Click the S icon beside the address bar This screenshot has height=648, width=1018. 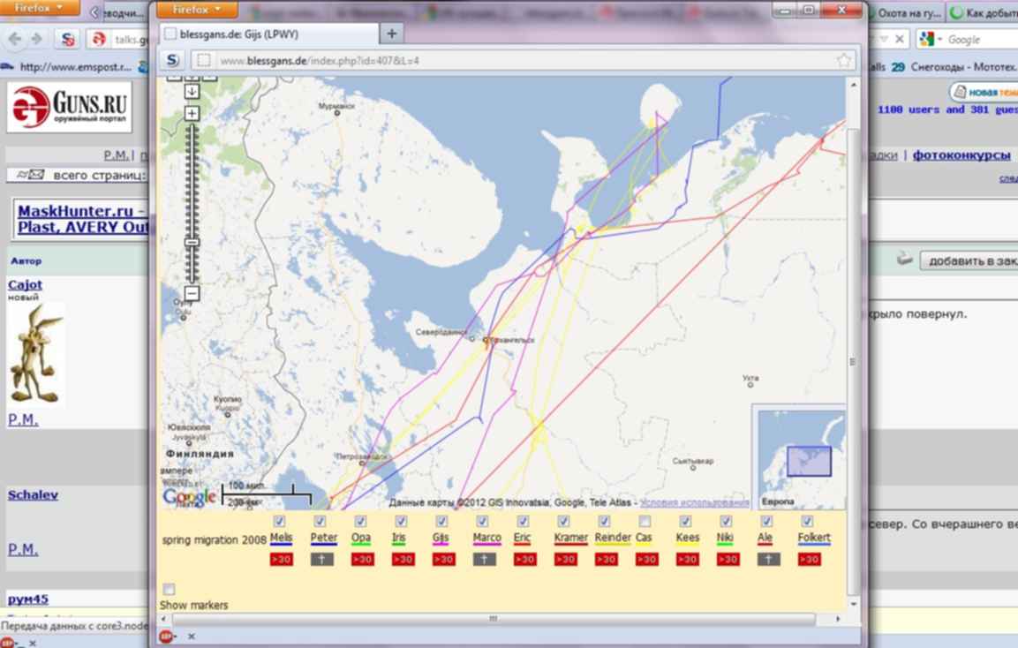(x=173, y=61)
